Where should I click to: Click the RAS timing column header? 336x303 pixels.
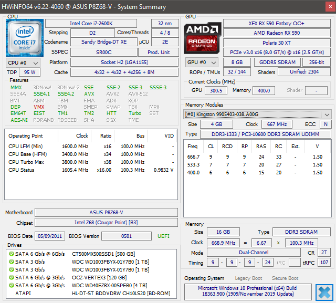(x=261, y=147)
